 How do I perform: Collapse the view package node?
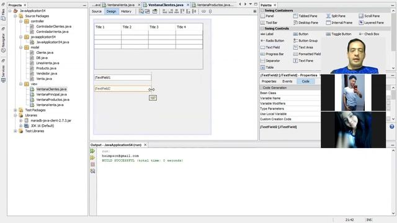[x=20, y=84]
